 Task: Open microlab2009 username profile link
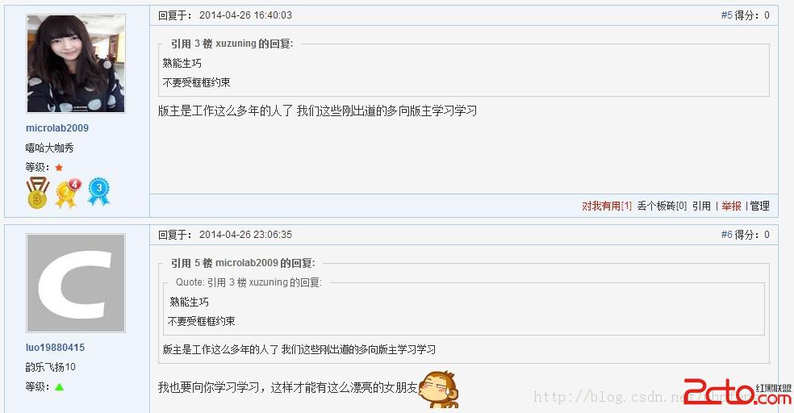click(57, 128)
